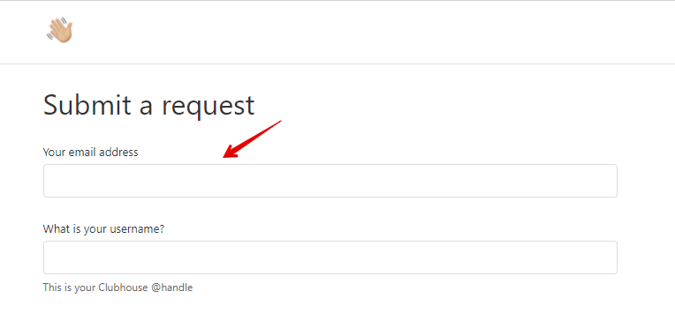Click the red arrow annotation
Viewport: 675px width, 321px height.
click(x=253, y=139)
